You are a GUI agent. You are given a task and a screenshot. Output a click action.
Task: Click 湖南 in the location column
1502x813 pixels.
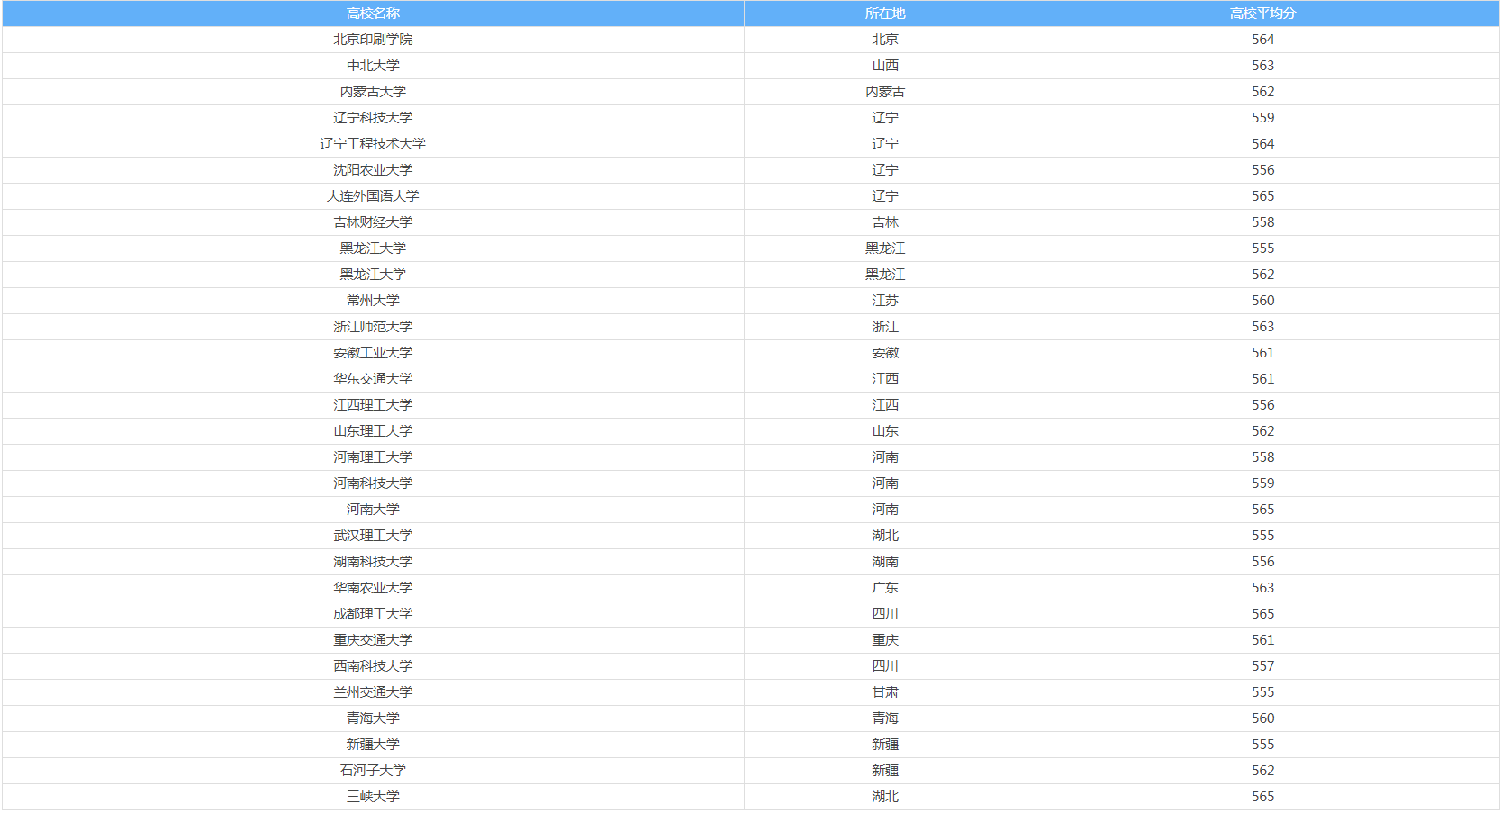coord(885,562)
